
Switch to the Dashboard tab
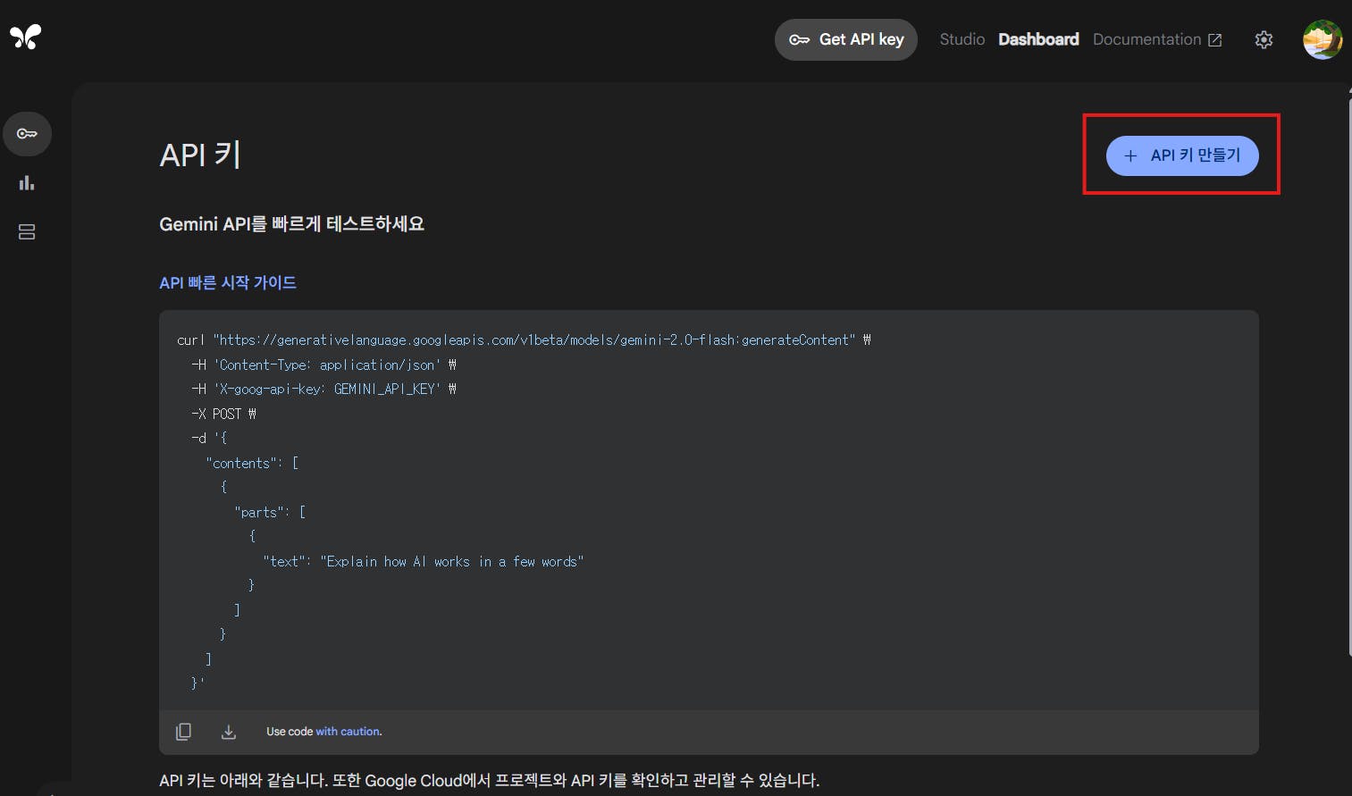click(x=1038, y=39)
